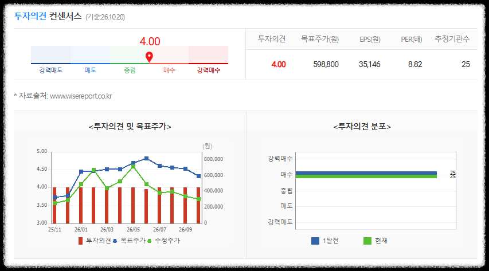This screenshot has height=271, width=489.
Task: Click the 현재 green legend square
Action: tap(367, 241)
